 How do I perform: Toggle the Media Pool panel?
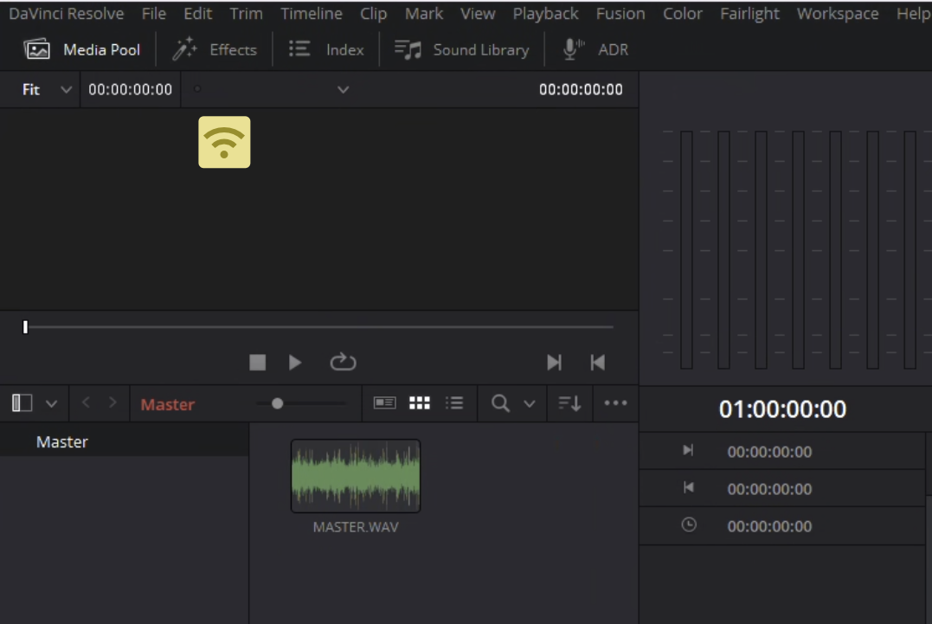coord(82,50)
